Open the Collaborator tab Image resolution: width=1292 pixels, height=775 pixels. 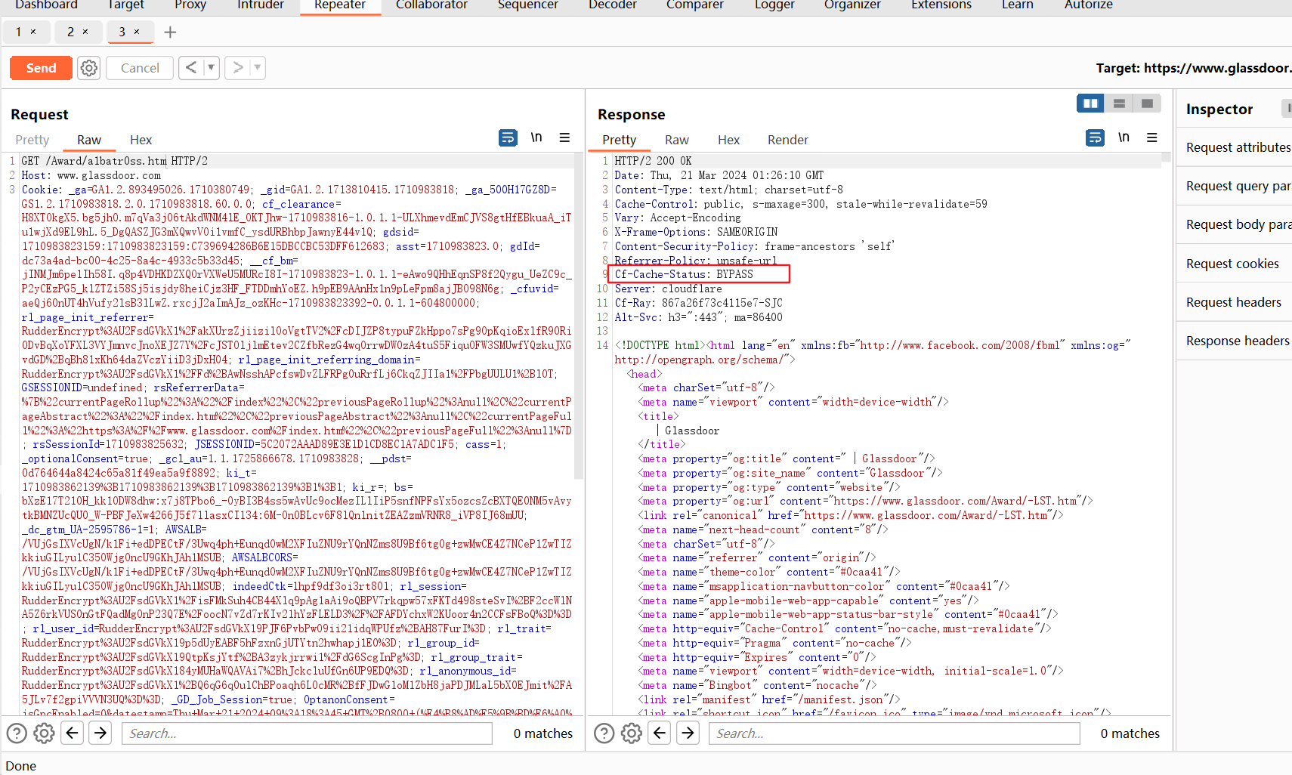pos(431,5)
